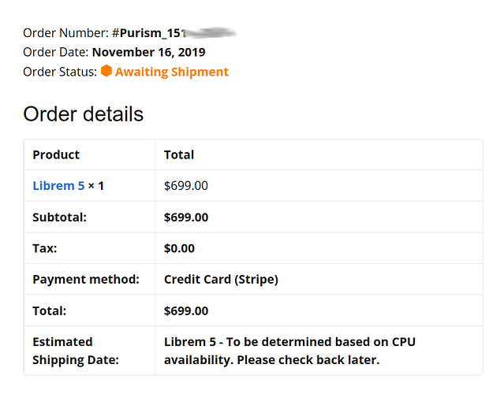
Task: Click the CPU availability shipping note
Action: 289,351
